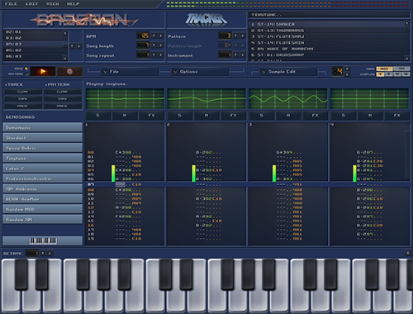Image resolution: width=413 pixels, height=314 pixels.
Task: Select Song play mode radio
Action: pyautogui.click(x=26, y=69)
